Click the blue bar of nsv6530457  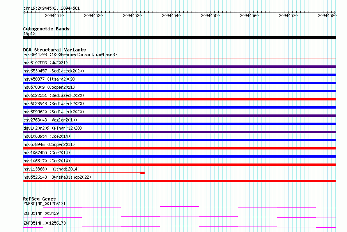[179, 75]
